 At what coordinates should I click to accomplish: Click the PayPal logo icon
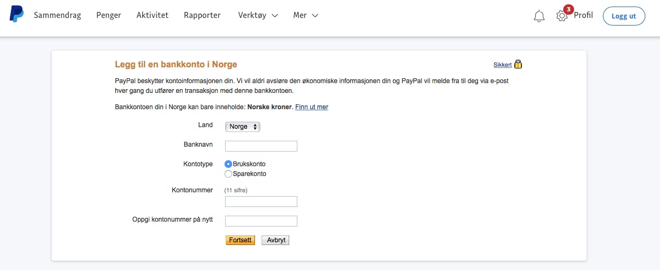coord(16,15)
